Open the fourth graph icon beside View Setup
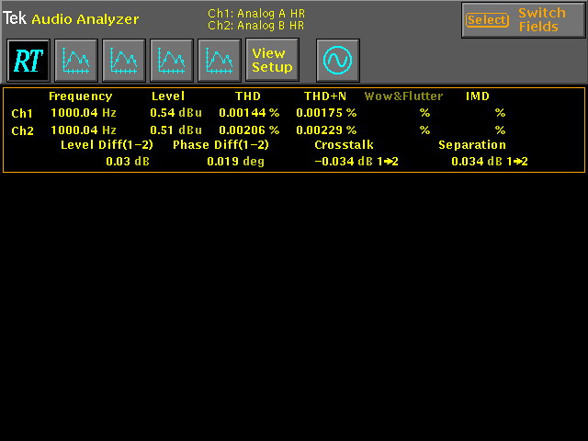588x441 pixels. click(220, 61)
